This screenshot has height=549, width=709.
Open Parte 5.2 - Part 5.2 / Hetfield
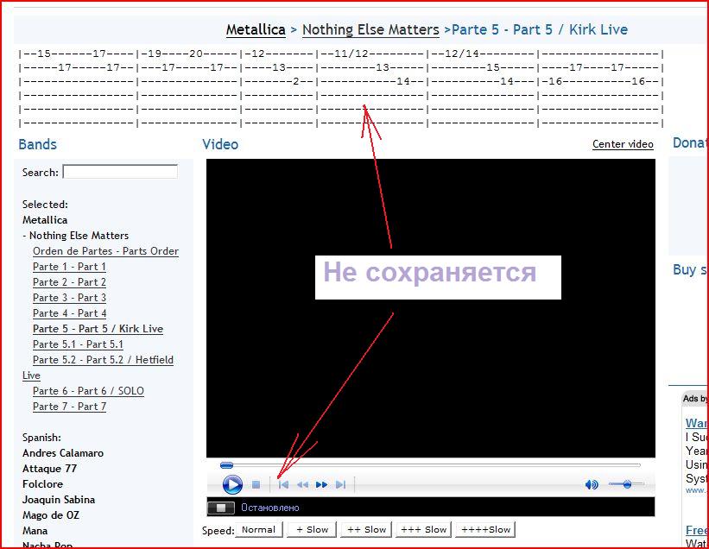[103, 360]
